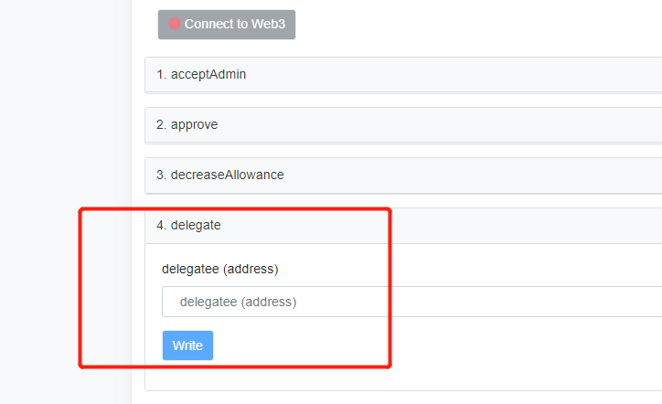Viewport: 662px width, 404px height.
Task: Click the number 2 before approve
Action: tap(161, 124)
